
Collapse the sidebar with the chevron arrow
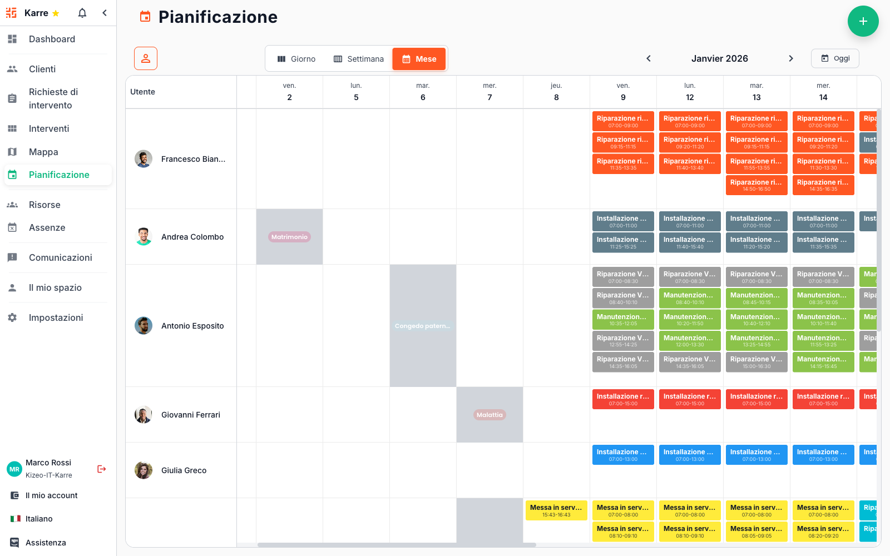[x=105, y=13]
